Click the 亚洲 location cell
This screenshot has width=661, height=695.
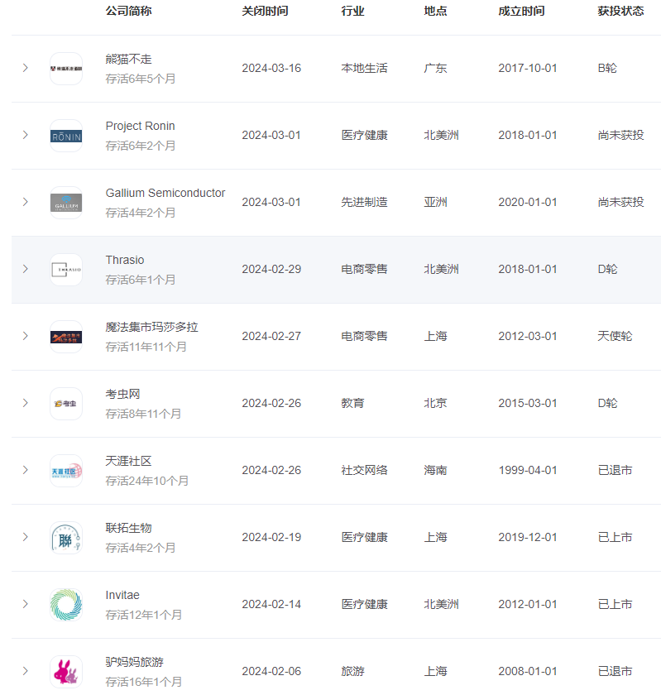coord(435,202)
